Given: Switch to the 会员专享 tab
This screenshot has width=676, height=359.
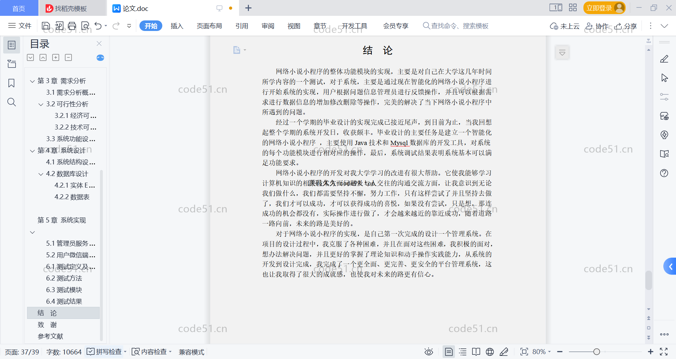Looking at the screenshot, I should [396, 26].
